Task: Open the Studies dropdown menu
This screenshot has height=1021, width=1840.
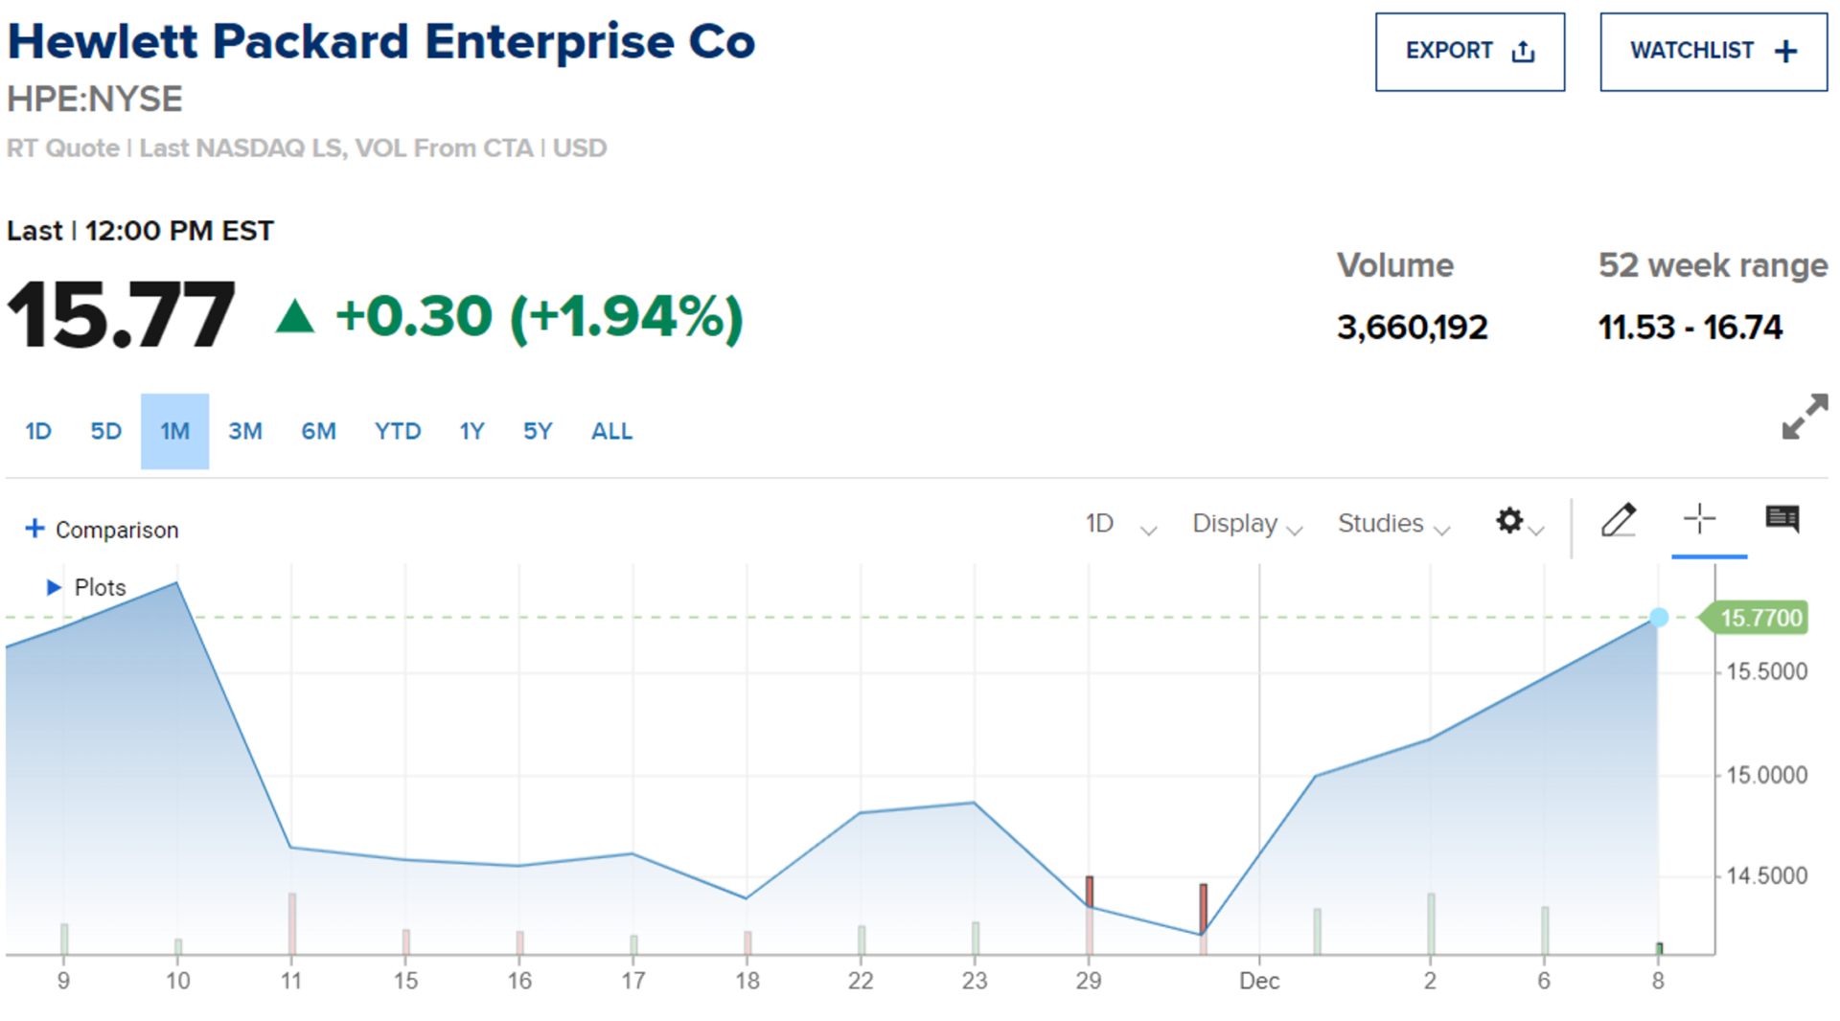Action: pyautogui.click(x=1392, y=524)
